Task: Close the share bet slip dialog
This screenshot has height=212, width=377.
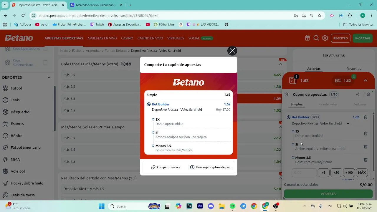Action: pos(232,51)
